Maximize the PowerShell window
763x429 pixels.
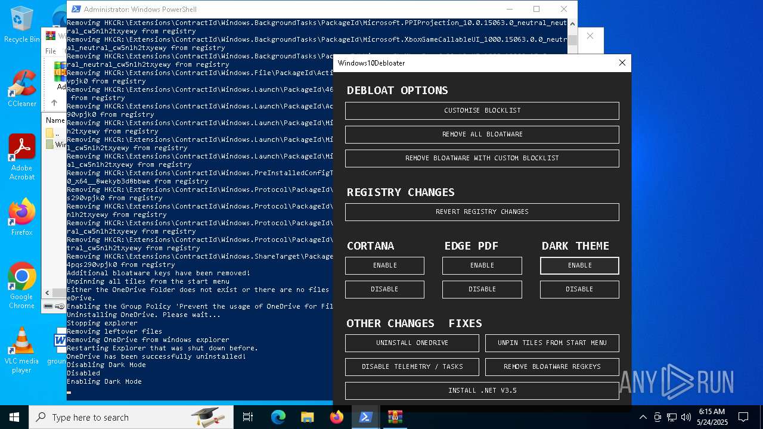(x=536, y=9)
